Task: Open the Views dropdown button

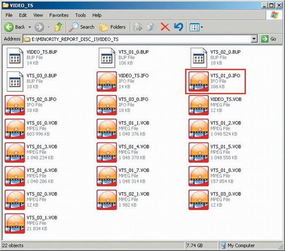Action: coord(196,27)
